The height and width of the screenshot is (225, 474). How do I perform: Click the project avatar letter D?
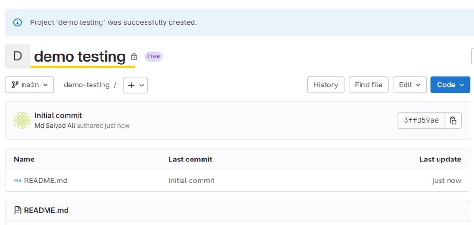click(x=18, y=56)
